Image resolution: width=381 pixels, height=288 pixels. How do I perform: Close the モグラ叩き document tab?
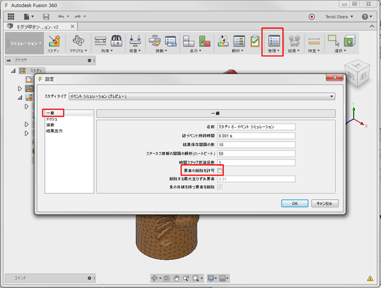[x=72, y=26]
